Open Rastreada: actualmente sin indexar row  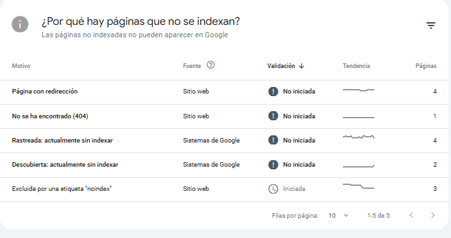(224, 141)
